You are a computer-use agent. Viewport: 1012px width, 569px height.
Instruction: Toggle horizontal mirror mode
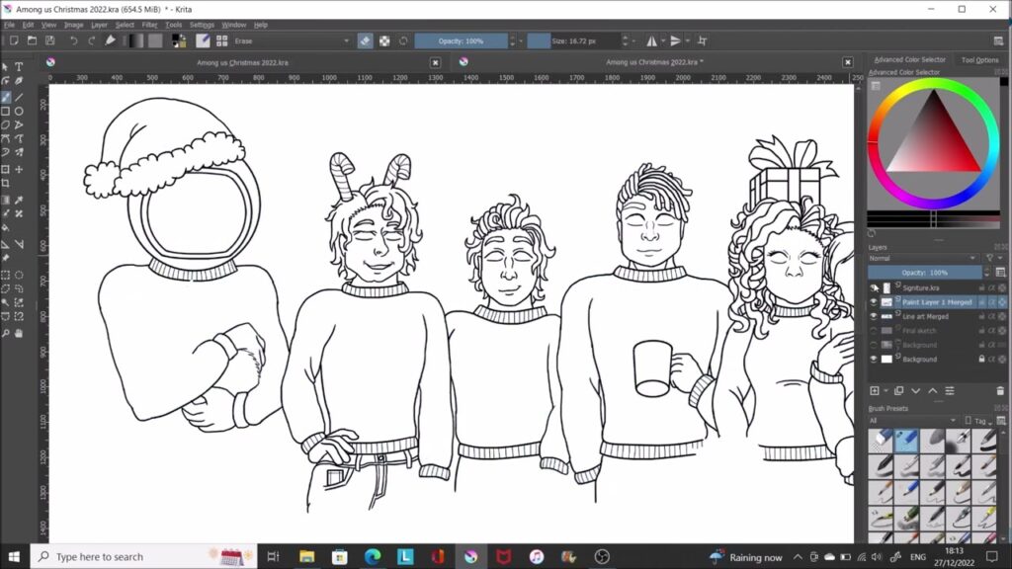tap(652, 41)
